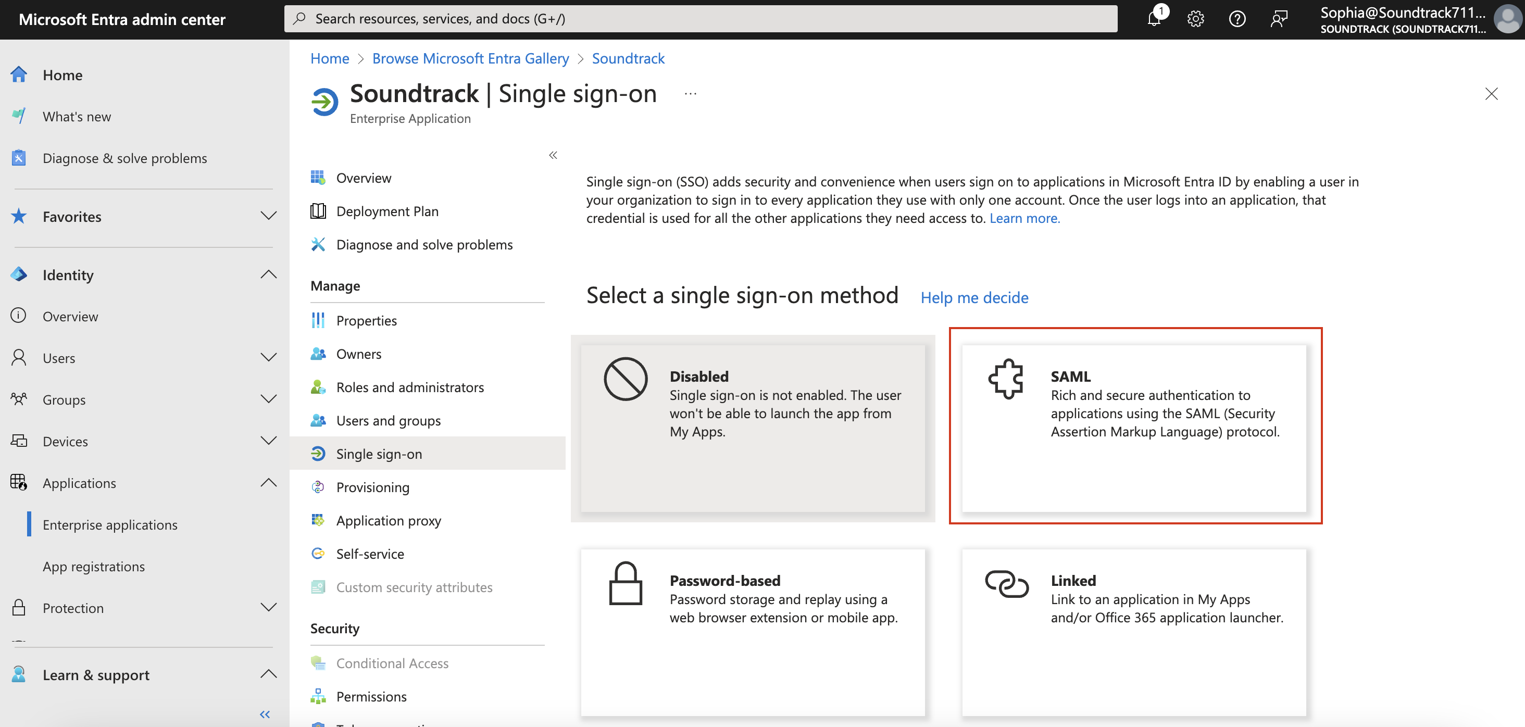Click the Provisioning icon
This screenshot has height=727, width=1525.
tap(318, 486)
